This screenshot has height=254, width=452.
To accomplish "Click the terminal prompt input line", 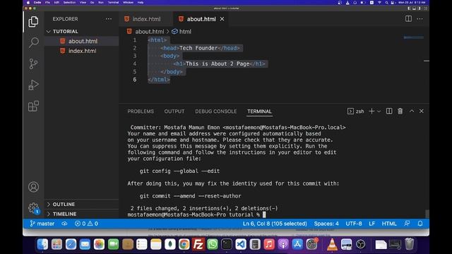I will pyautogui.click(x=196, y=214).
